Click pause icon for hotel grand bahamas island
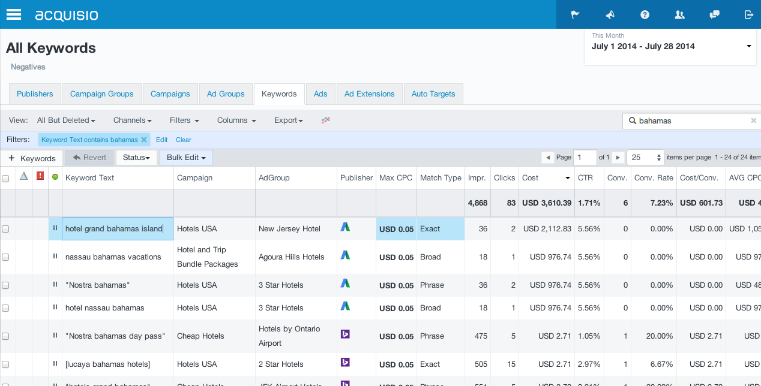The height and width of the screenshot is (386, 761). pyautogui.click(x=55, y=228)
